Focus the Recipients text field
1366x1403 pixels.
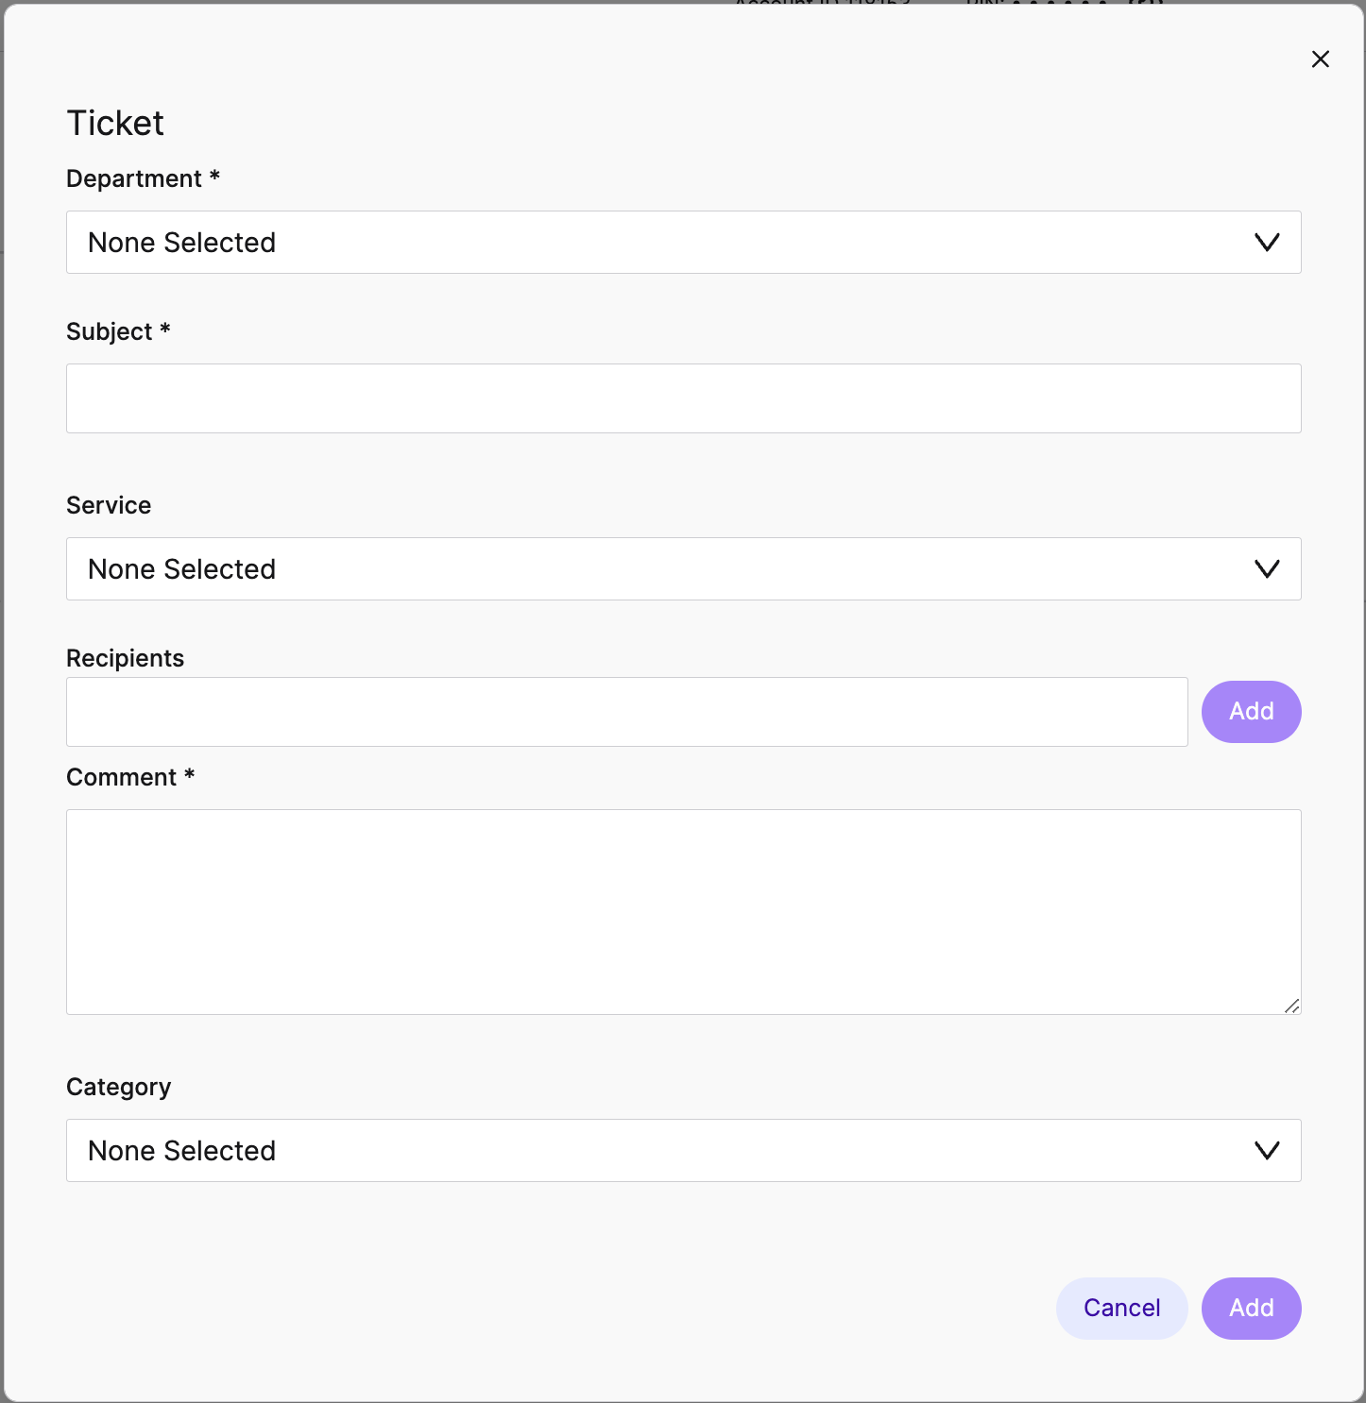tap(626, 711)
